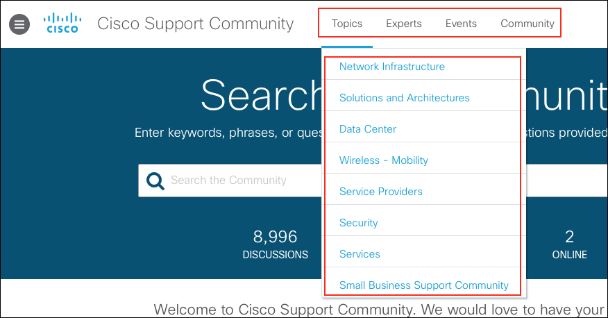Click the Cisco logo
This screenshot has width=608, height=318.
(x=62, y=24)
